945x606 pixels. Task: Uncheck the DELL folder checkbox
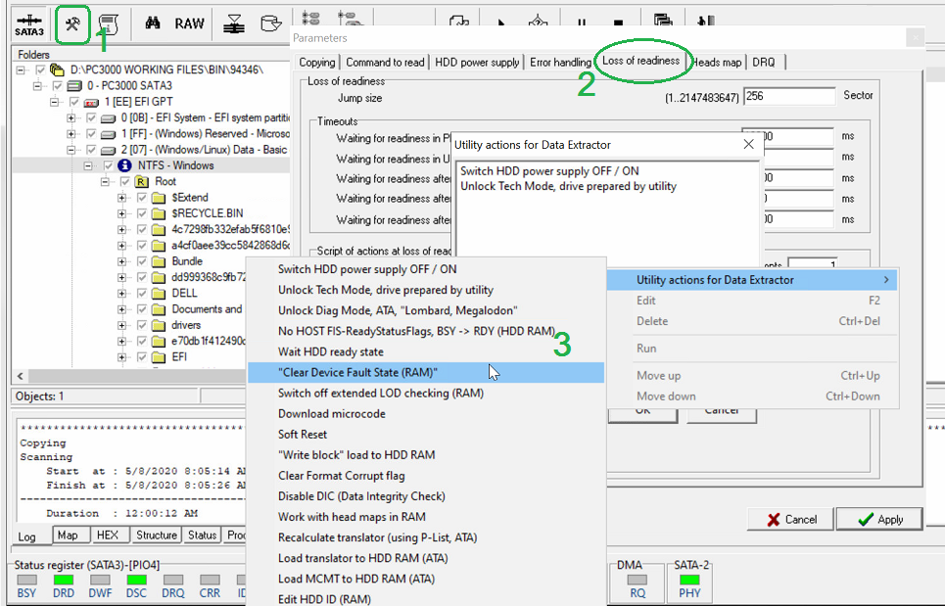(x=142, y=293)
